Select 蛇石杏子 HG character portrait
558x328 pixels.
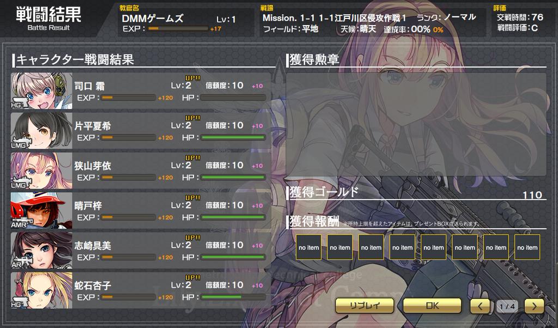click(41, 290)
